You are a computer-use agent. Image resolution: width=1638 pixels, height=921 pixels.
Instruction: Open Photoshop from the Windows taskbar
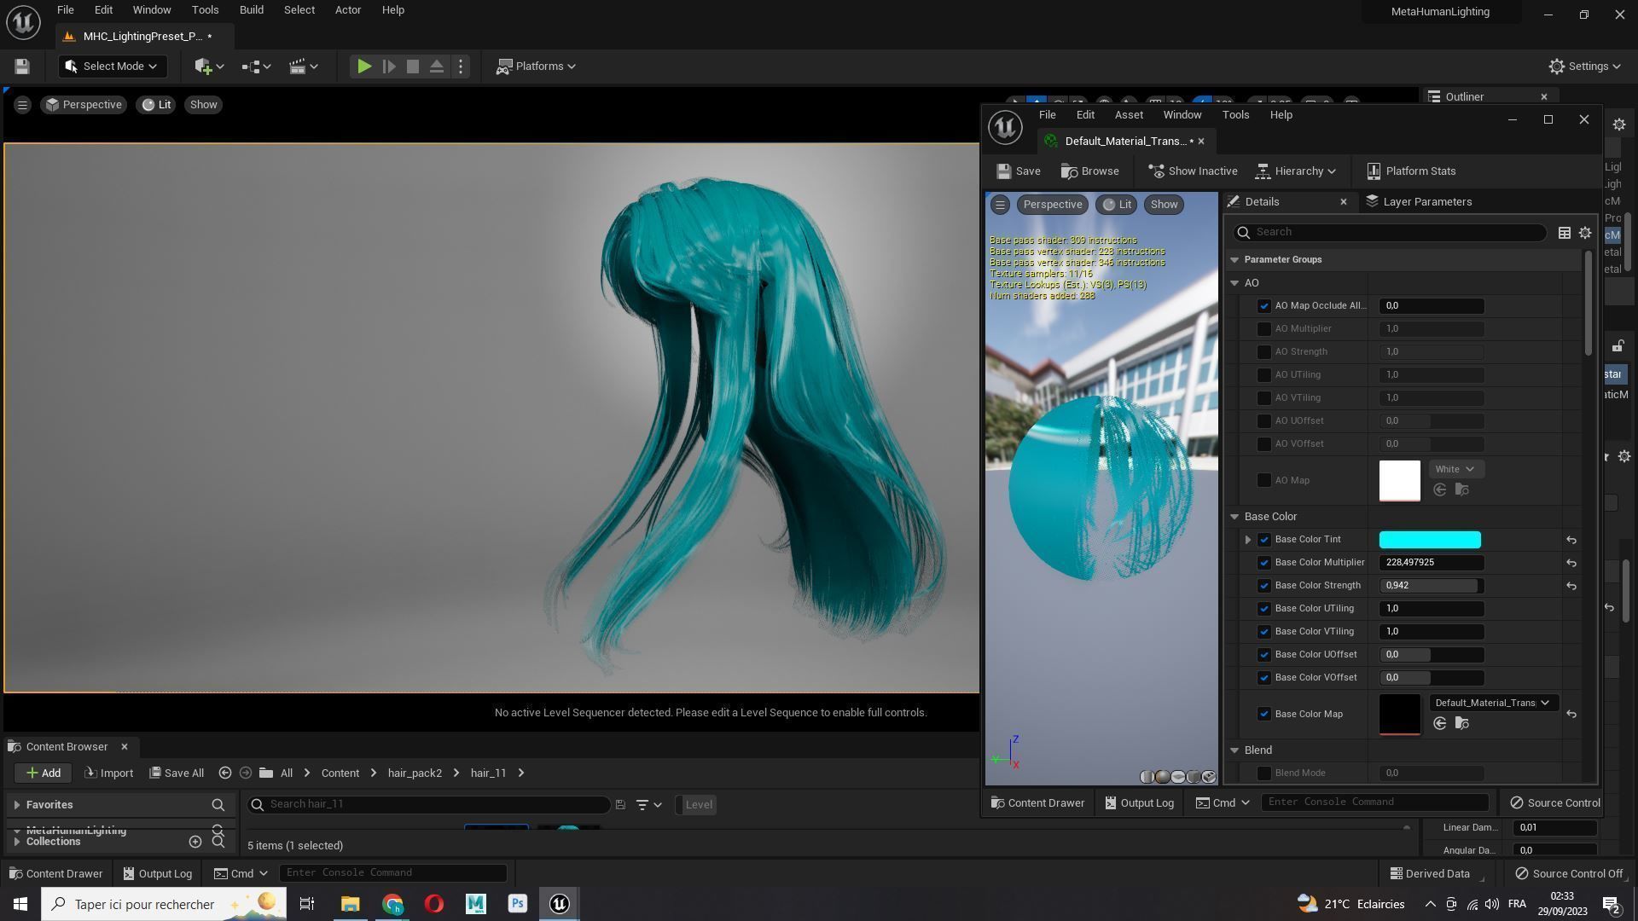[517, 904]
